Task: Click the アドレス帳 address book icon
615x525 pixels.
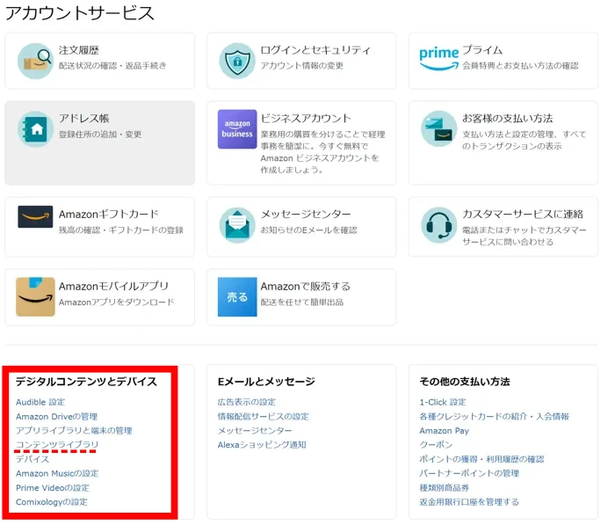Action: (35, 129)
